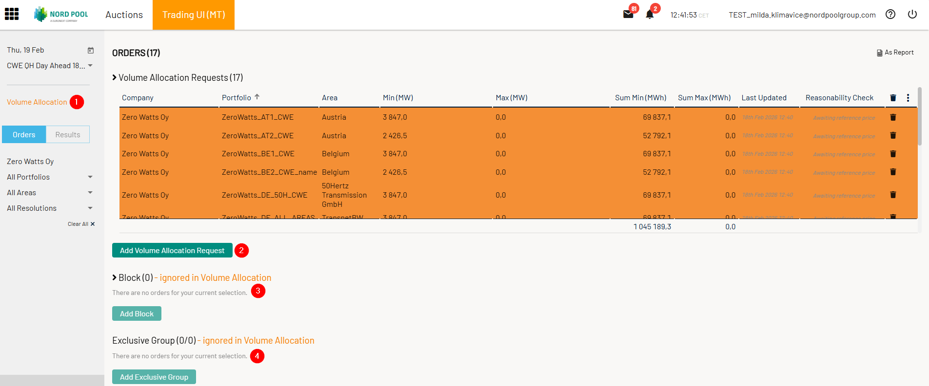
Task: Open the notifications bell
Action: click(650, 15)
